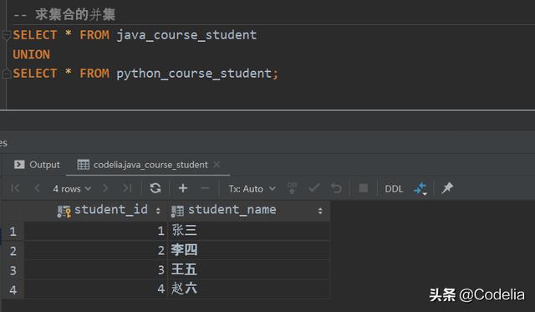Pin the result tab
The width and height of the screenshot is (535, 312).
447,188
